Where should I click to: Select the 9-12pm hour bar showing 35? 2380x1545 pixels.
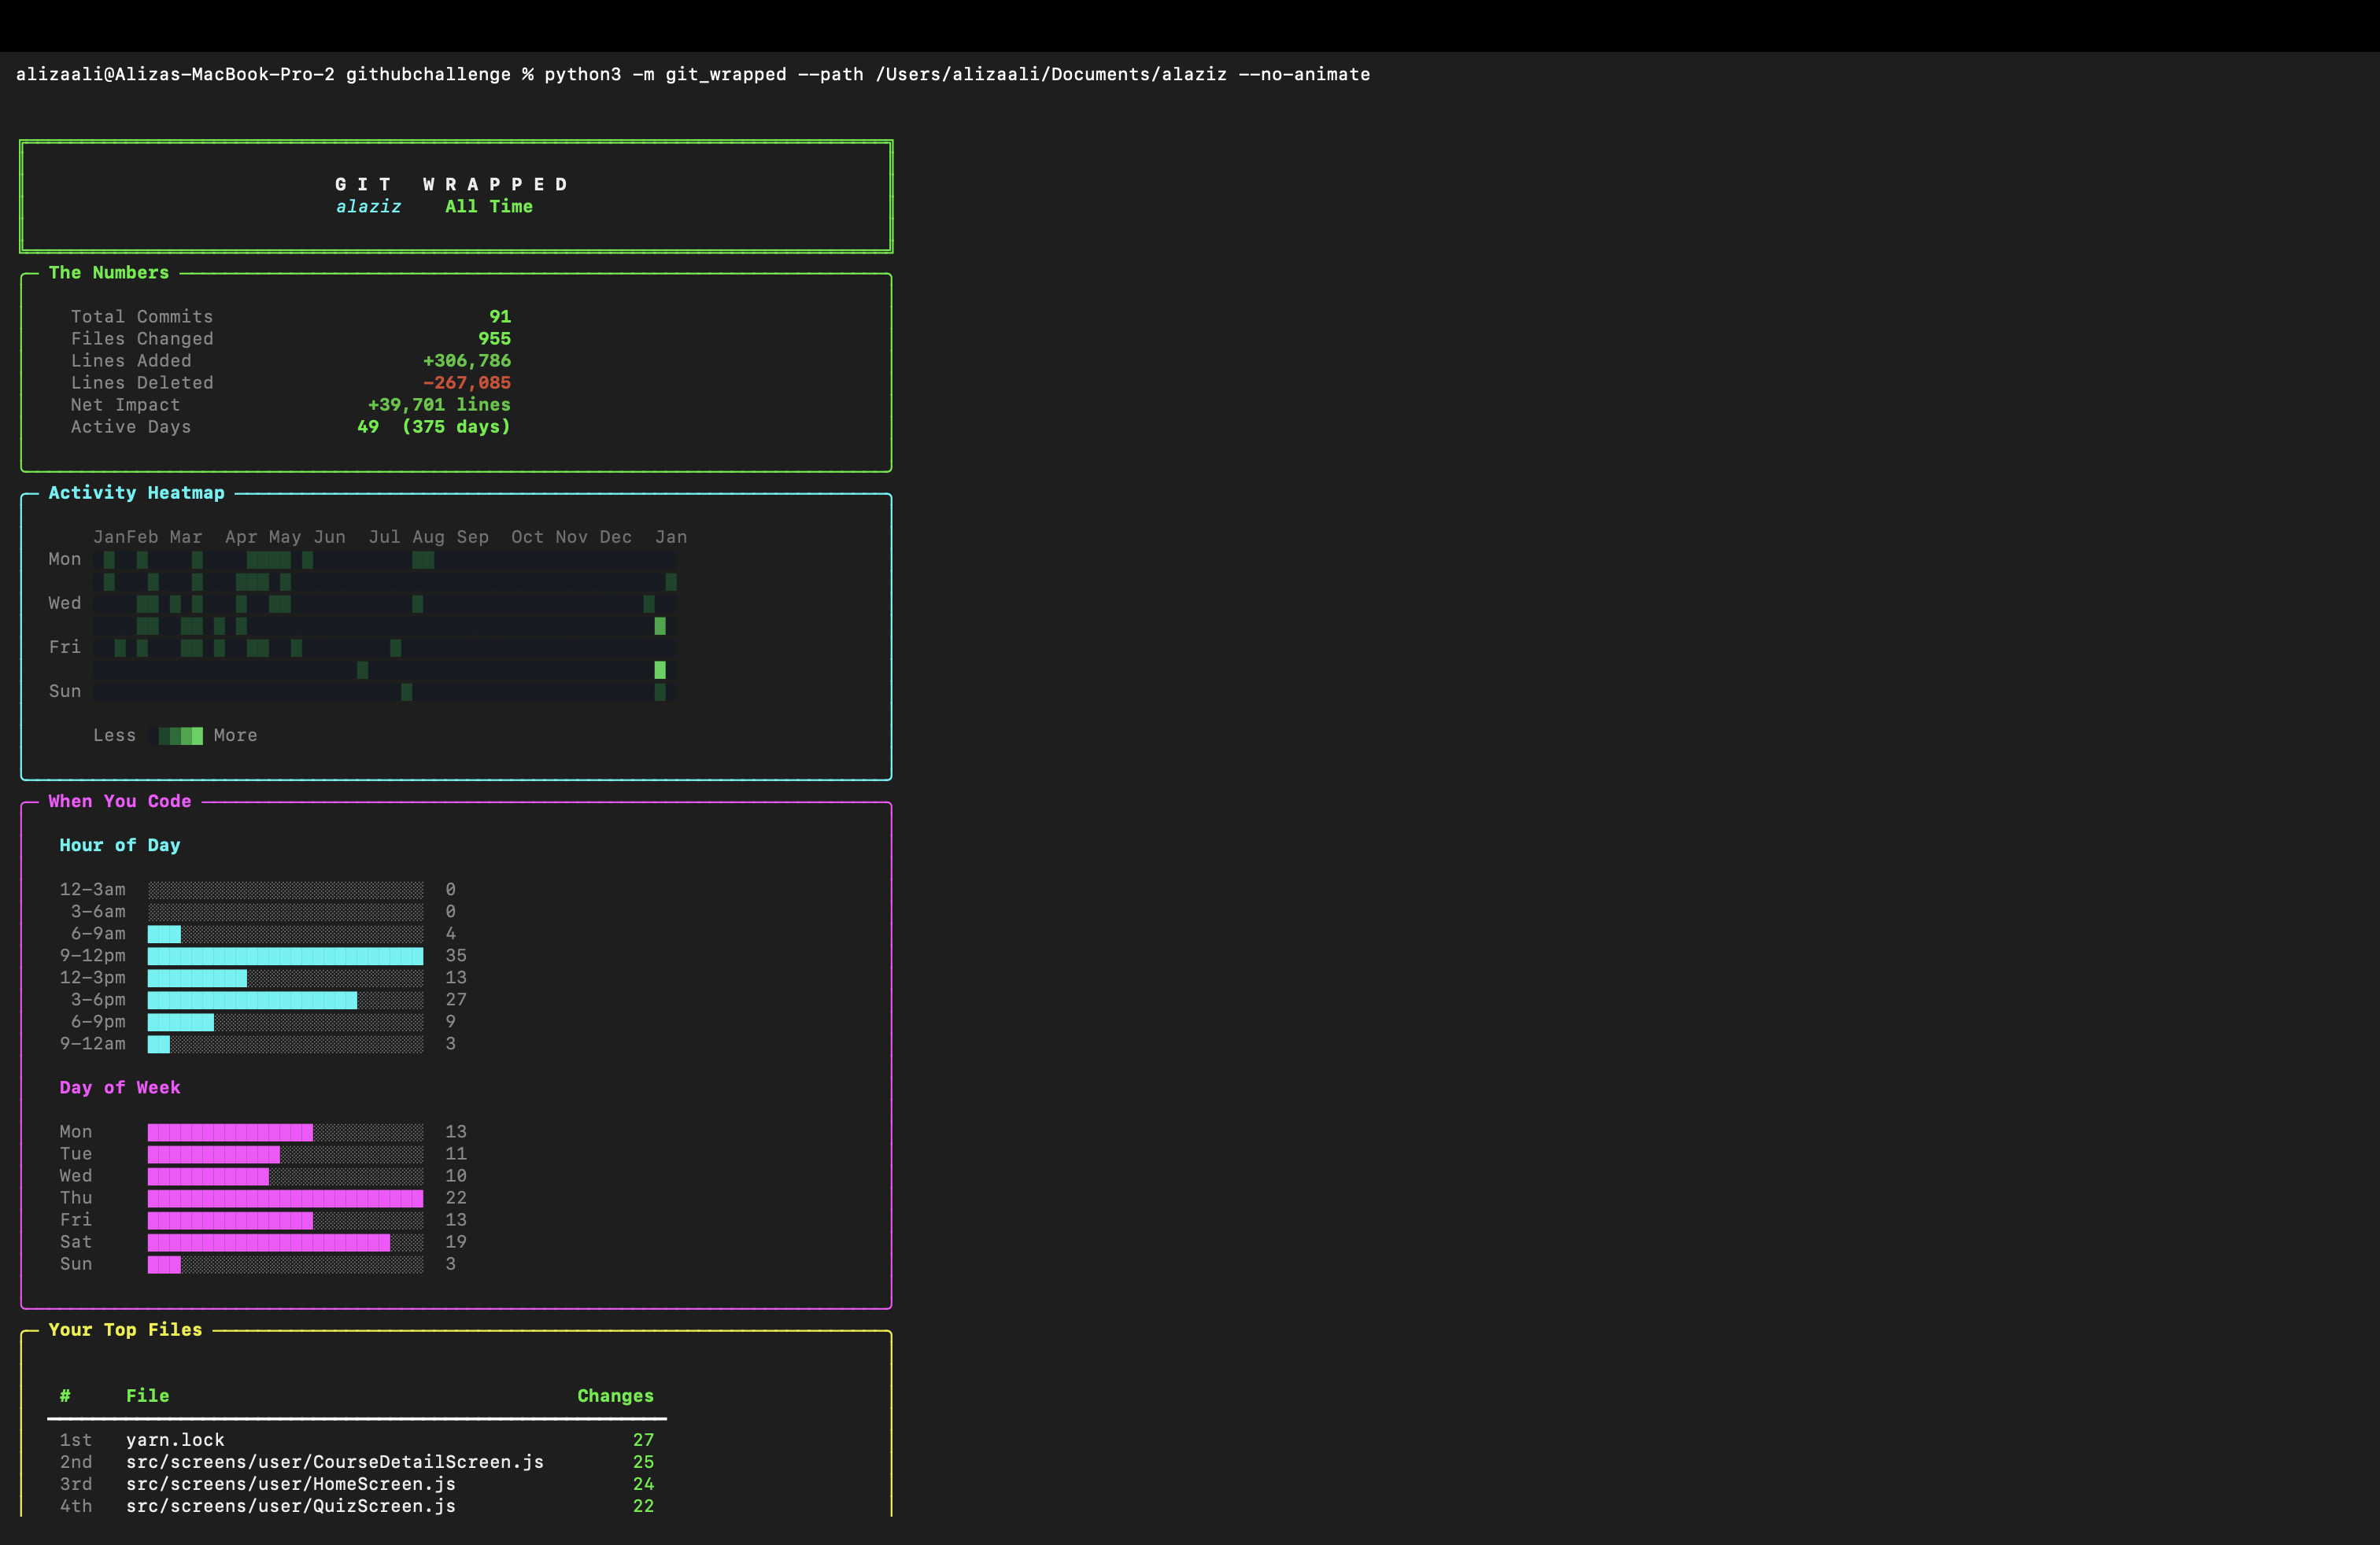coord(285,955)
